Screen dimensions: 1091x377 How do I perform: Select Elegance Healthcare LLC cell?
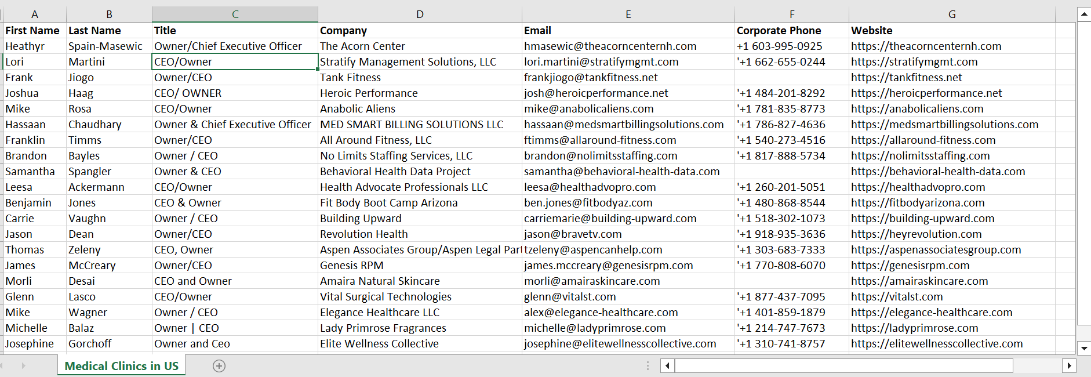point(420,313)
